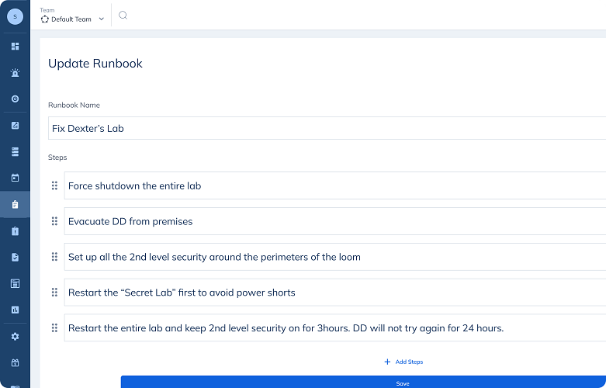Click the 'Force shutdown the entire lab' step field
The image size is (606, 388).
click(x=334, y=185)
